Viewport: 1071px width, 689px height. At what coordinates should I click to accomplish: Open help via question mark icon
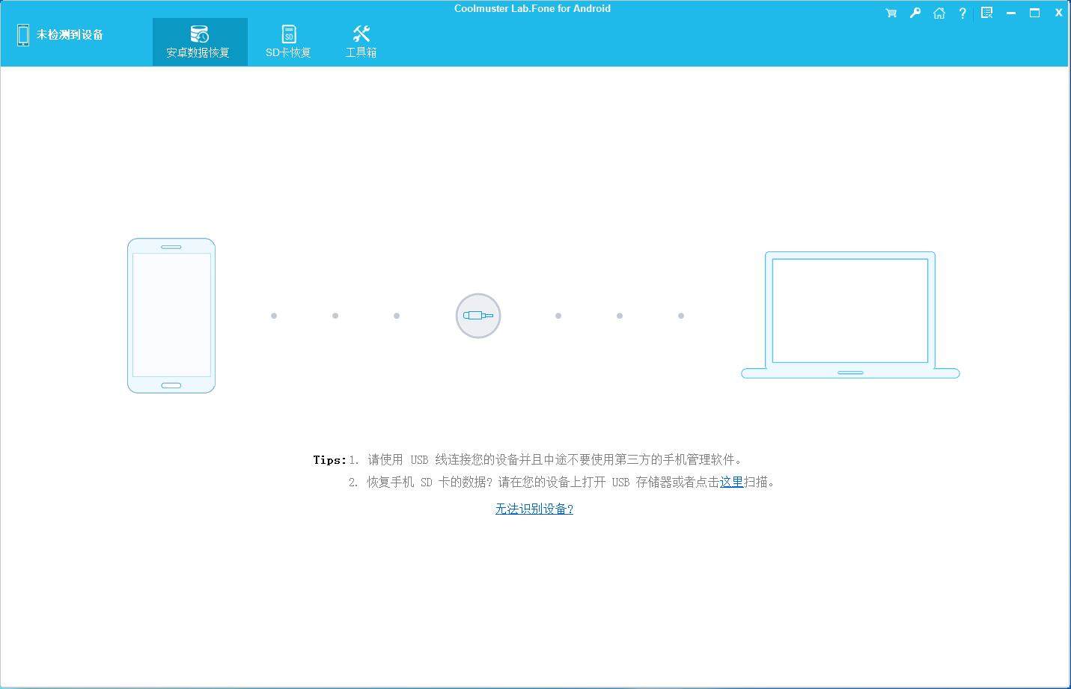coord(962,13)
